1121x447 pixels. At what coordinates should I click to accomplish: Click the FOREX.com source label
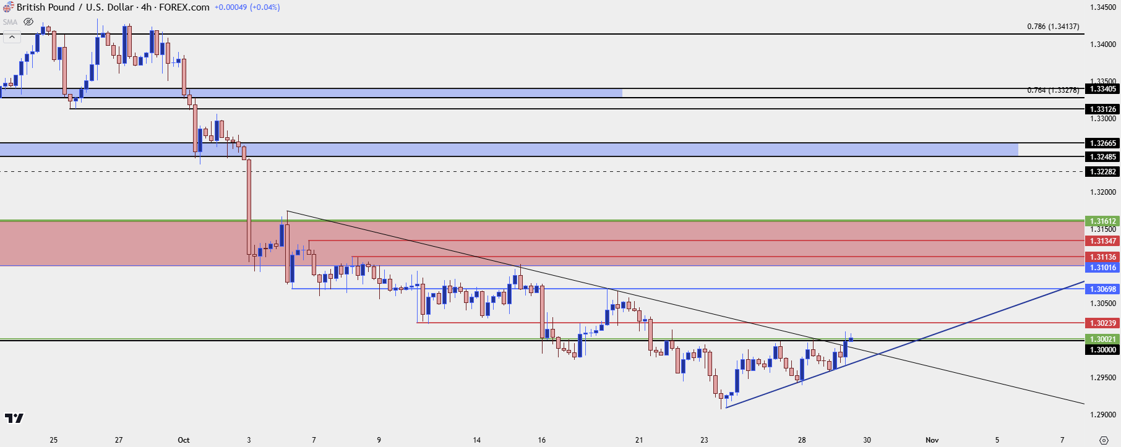[x=184, y=7]
